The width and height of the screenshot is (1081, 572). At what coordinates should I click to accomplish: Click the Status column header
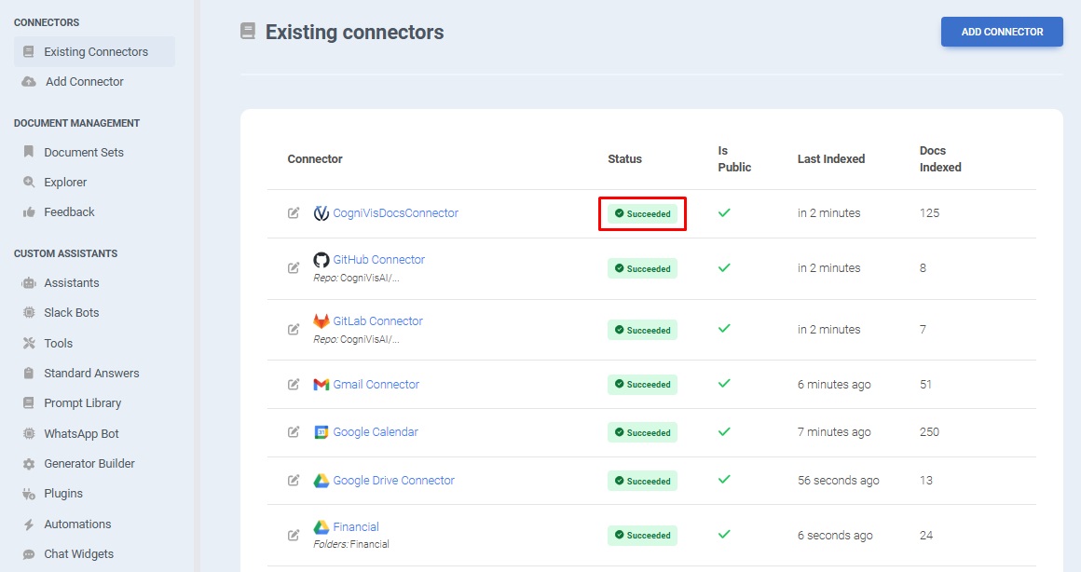[624, 158]
